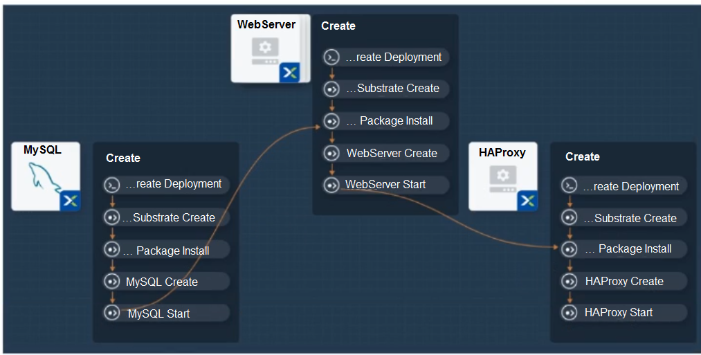
Task: Select HAProxy's Substrate Create task
Action: [623, 218]
